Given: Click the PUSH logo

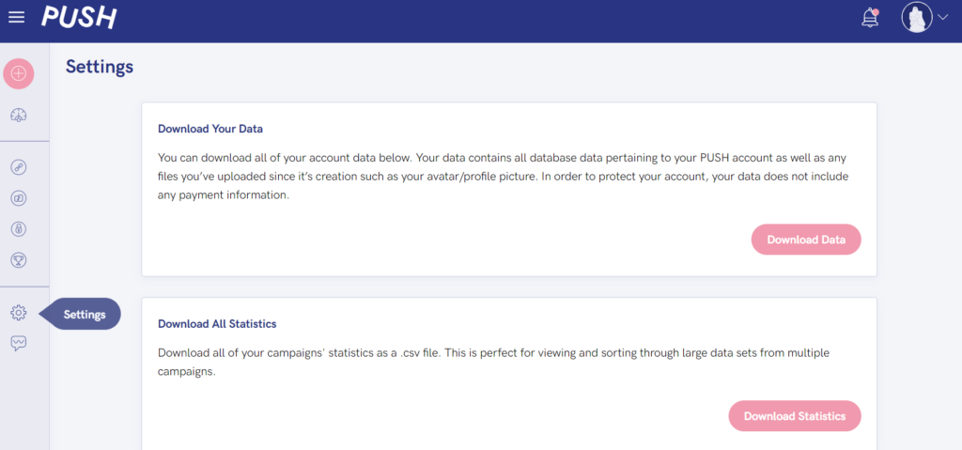Looking at the screenshot, I should [79, 17].
